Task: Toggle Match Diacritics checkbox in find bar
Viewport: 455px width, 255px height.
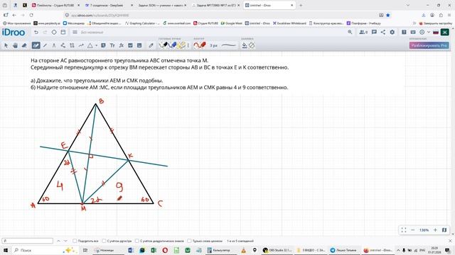Action: (137, 241)
